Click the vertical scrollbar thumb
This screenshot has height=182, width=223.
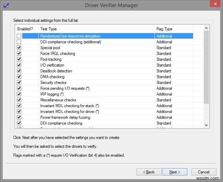[206, 67]
